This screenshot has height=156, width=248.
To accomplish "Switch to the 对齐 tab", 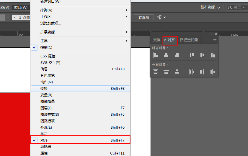I will 171,40.
